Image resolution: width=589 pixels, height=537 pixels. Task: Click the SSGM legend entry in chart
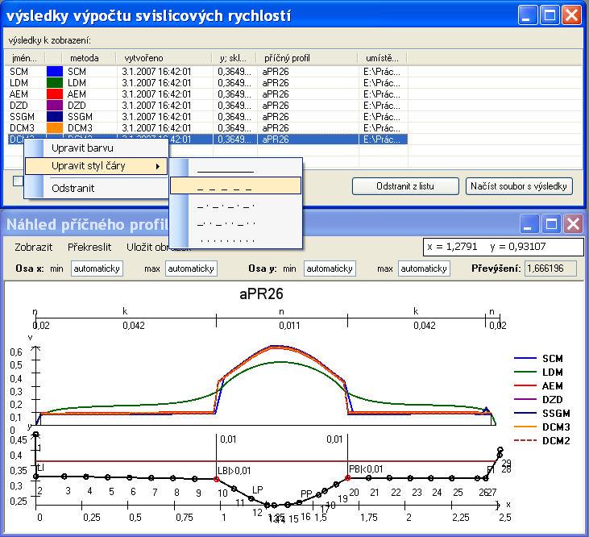542,414
